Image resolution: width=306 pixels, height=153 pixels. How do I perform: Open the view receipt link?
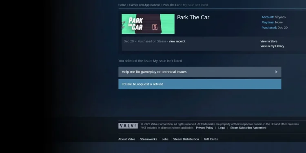177,41
